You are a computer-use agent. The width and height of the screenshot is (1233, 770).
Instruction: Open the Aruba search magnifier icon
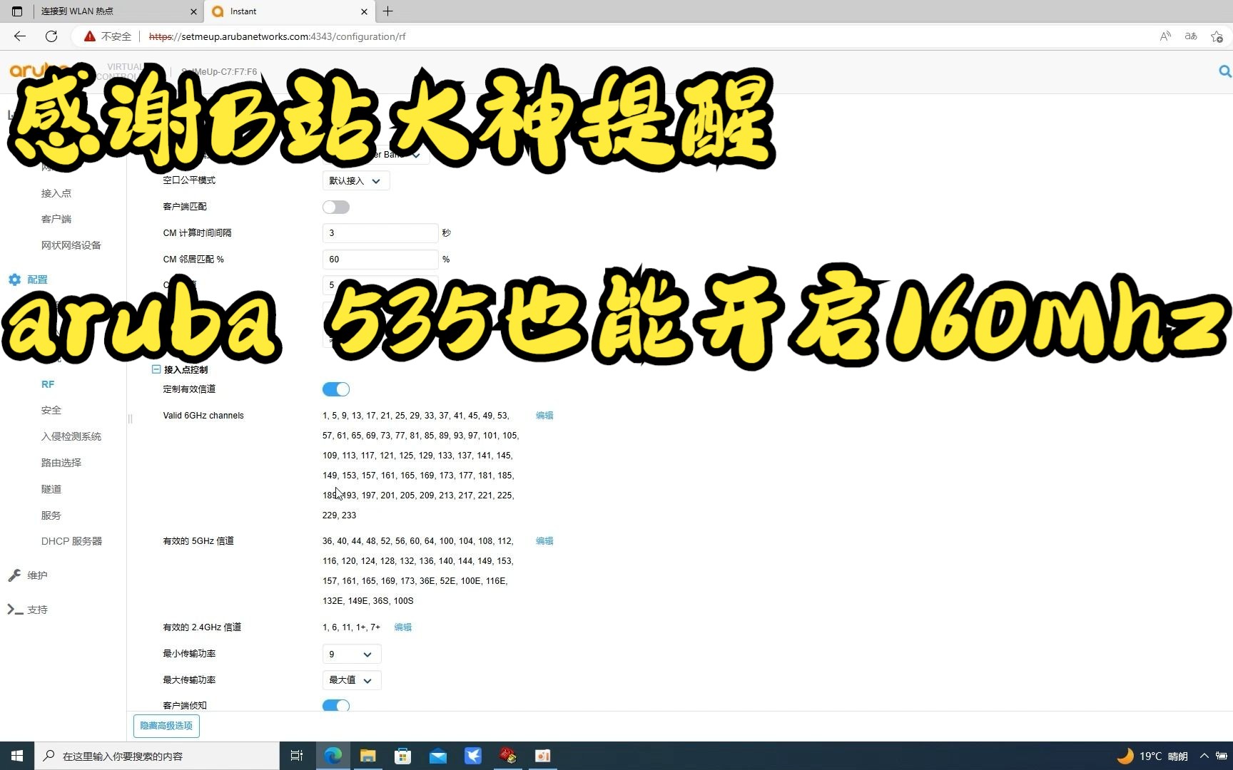pos(1224,71)
